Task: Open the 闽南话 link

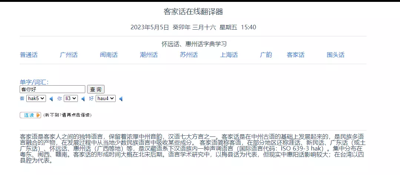Action: (109, 55)
